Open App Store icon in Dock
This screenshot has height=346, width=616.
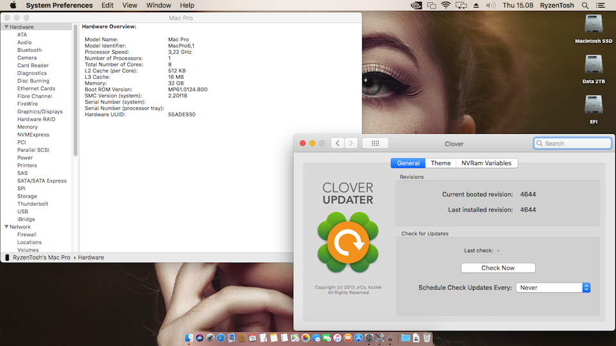tap(358, 338)
